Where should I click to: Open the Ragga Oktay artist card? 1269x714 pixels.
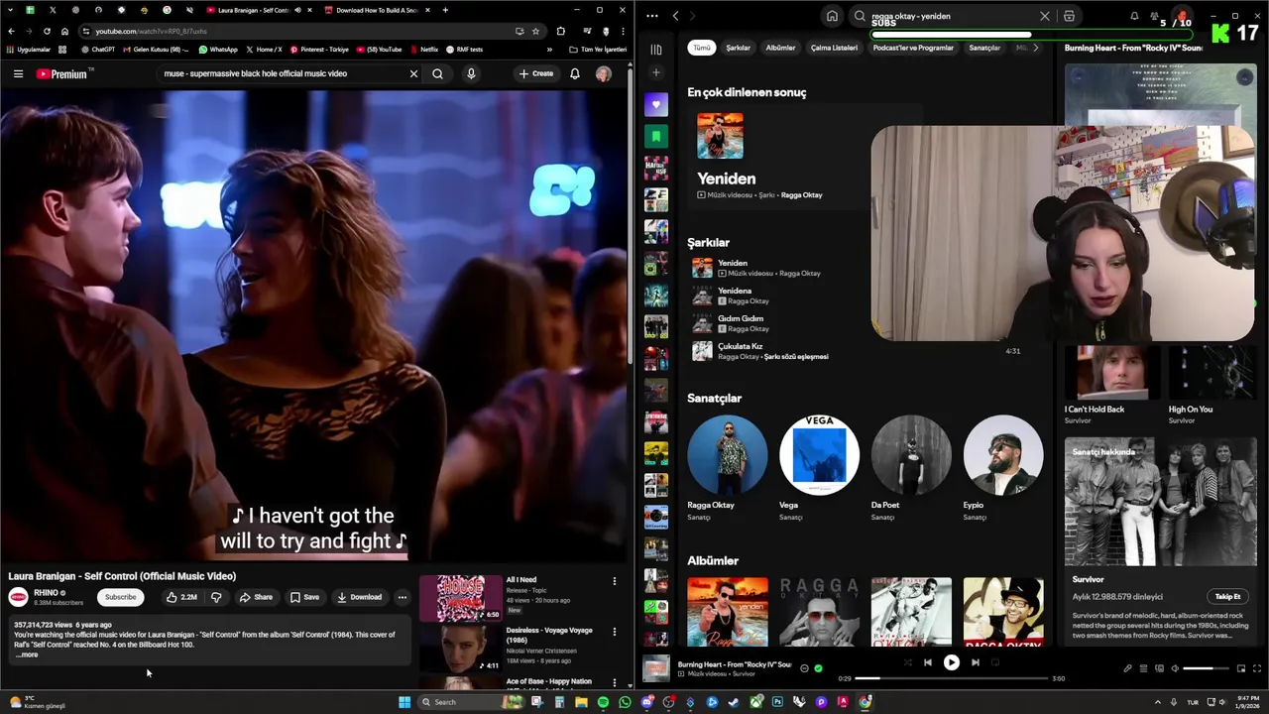tap(727, 468)
